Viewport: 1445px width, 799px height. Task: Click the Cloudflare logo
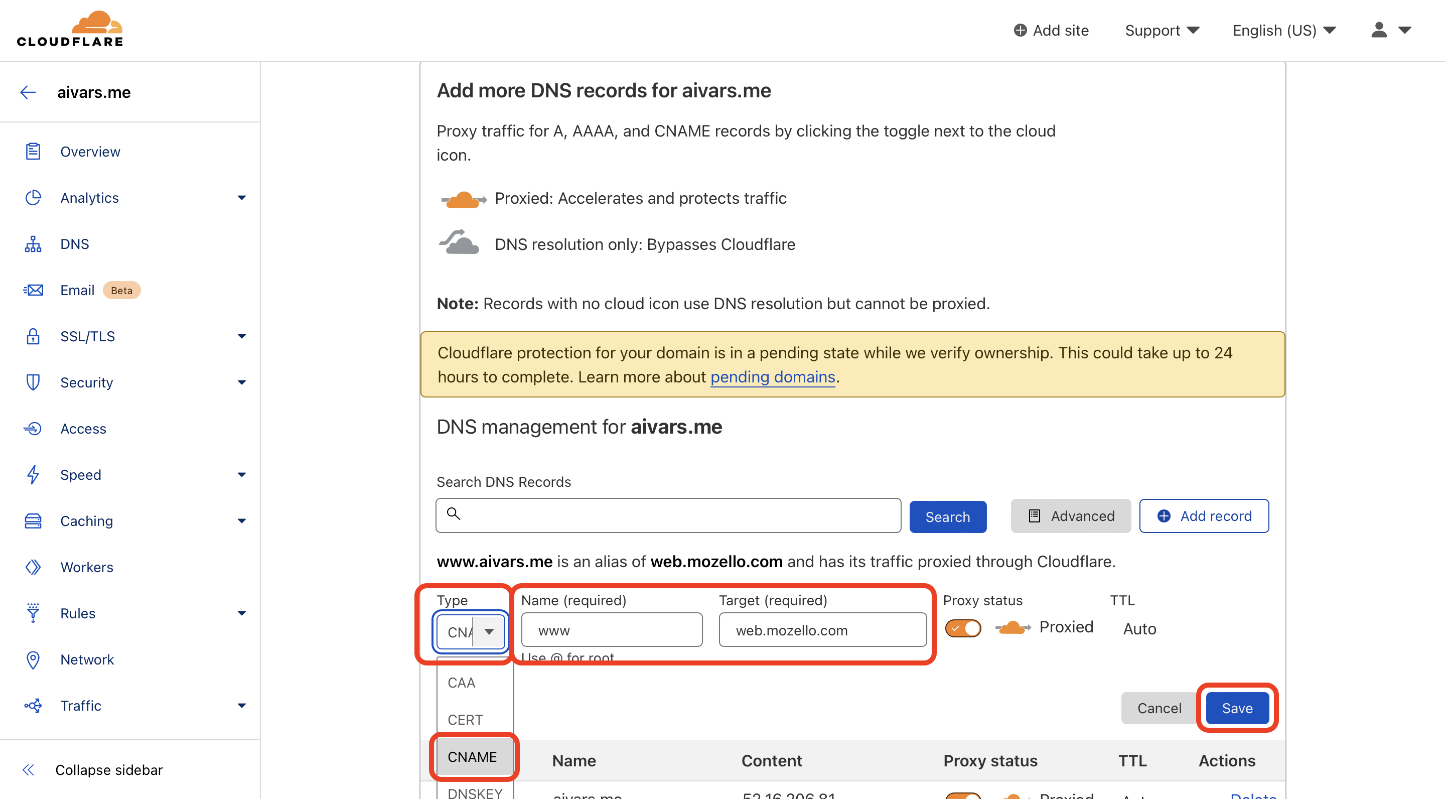pyautogui.click(x=70, y=29)
